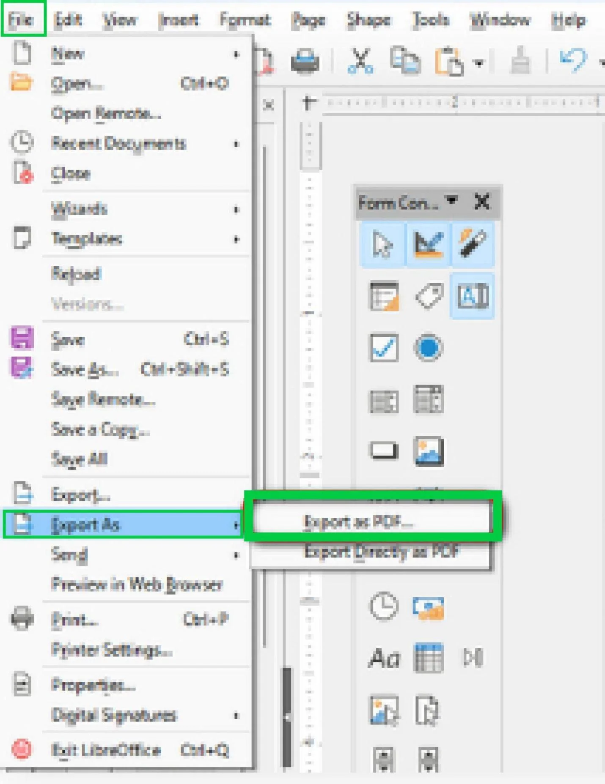Close the sidebar panel with X
The height and width of the screenshot is (784, 605).
pos(268,105)
